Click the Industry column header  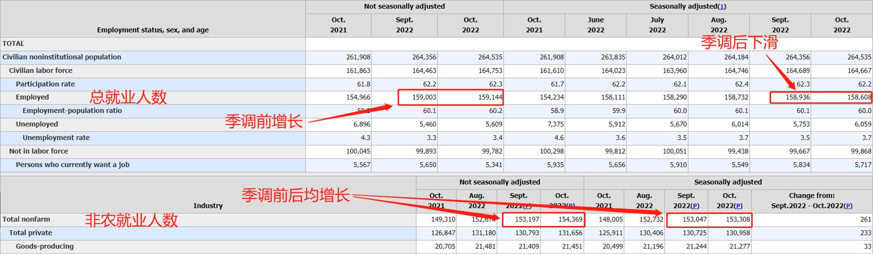(208, 205)
